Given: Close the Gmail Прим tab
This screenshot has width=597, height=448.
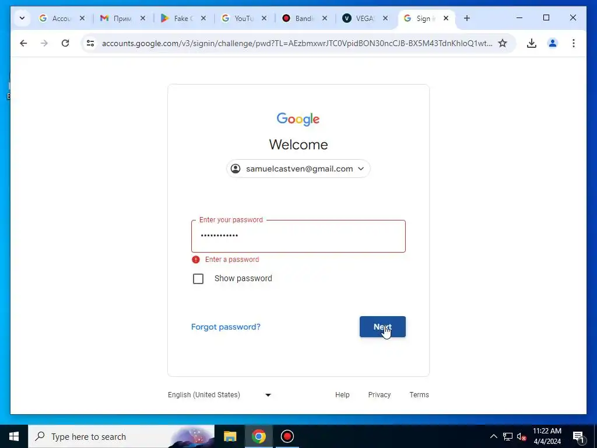Looking at the screenshot, I should (143, 18).
